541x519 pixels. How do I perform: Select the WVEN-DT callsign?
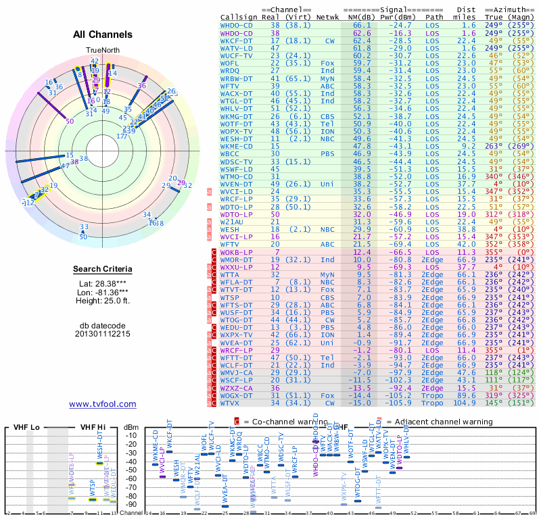tap(236, 184)
